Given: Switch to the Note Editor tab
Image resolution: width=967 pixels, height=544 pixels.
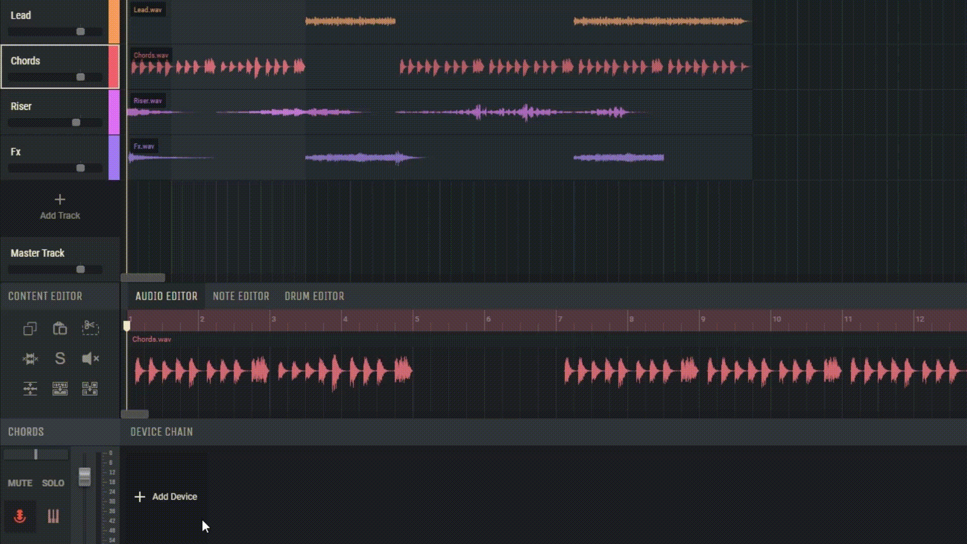Looking at the screenshot, I should (x=240, y=296).
